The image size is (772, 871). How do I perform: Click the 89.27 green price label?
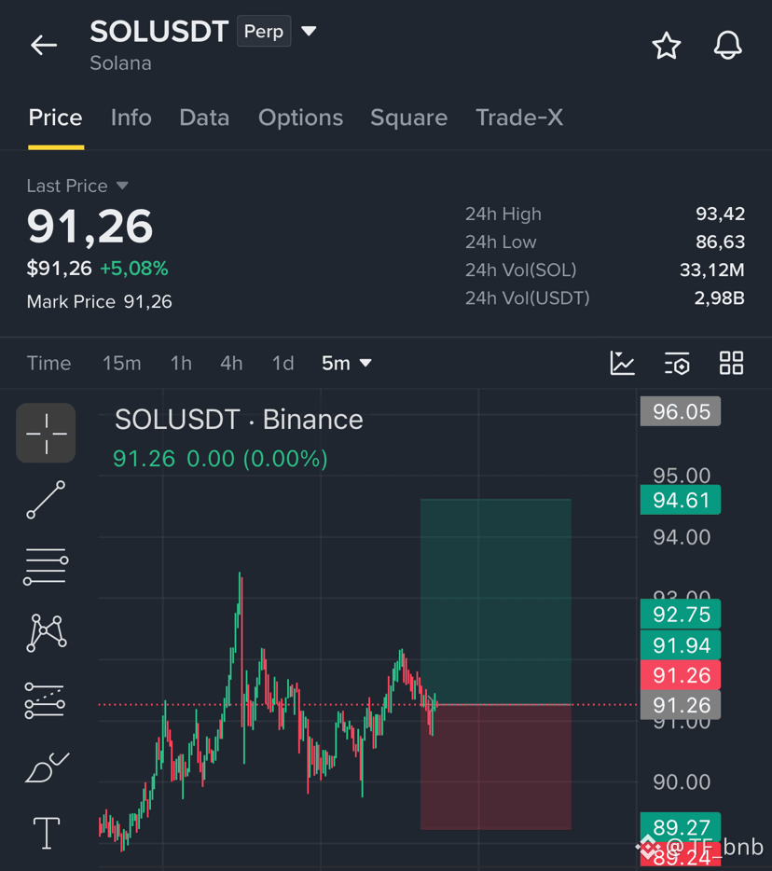681,827
